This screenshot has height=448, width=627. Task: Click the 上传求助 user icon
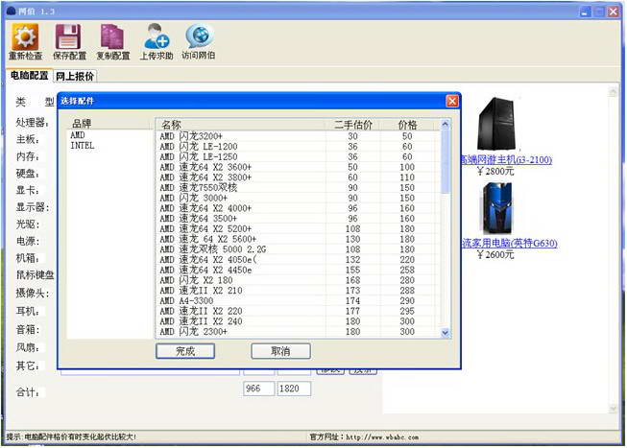[157, 35]
